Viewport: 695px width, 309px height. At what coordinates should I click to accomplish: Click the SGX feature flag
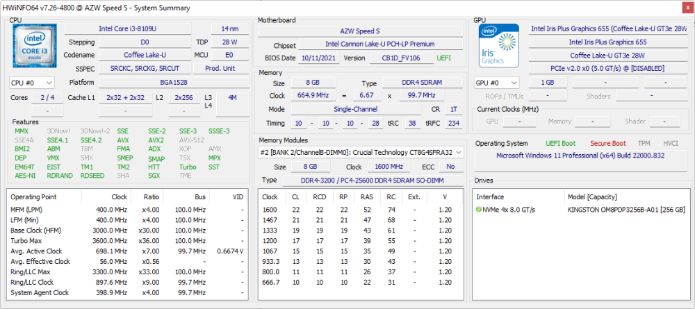(154, 175)
